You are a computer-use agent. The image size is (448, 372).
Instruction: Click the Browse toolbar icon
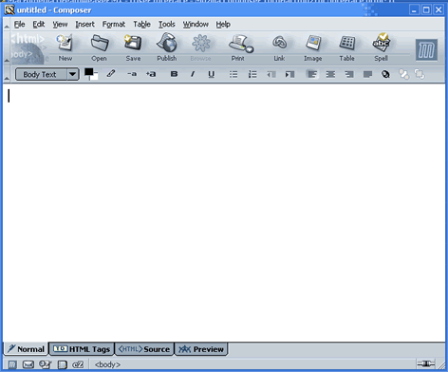coord(200,47)
